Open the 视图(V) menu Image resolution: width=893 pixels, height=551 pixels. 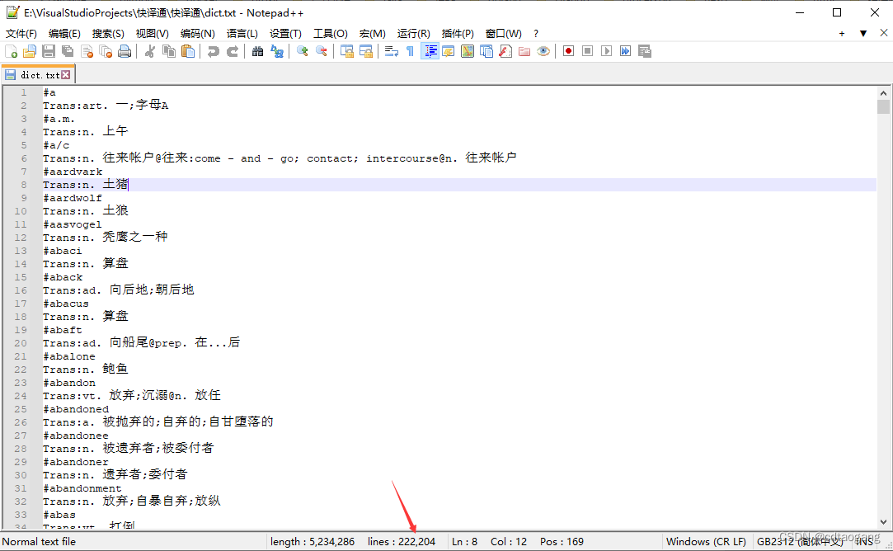click(152, 34)
